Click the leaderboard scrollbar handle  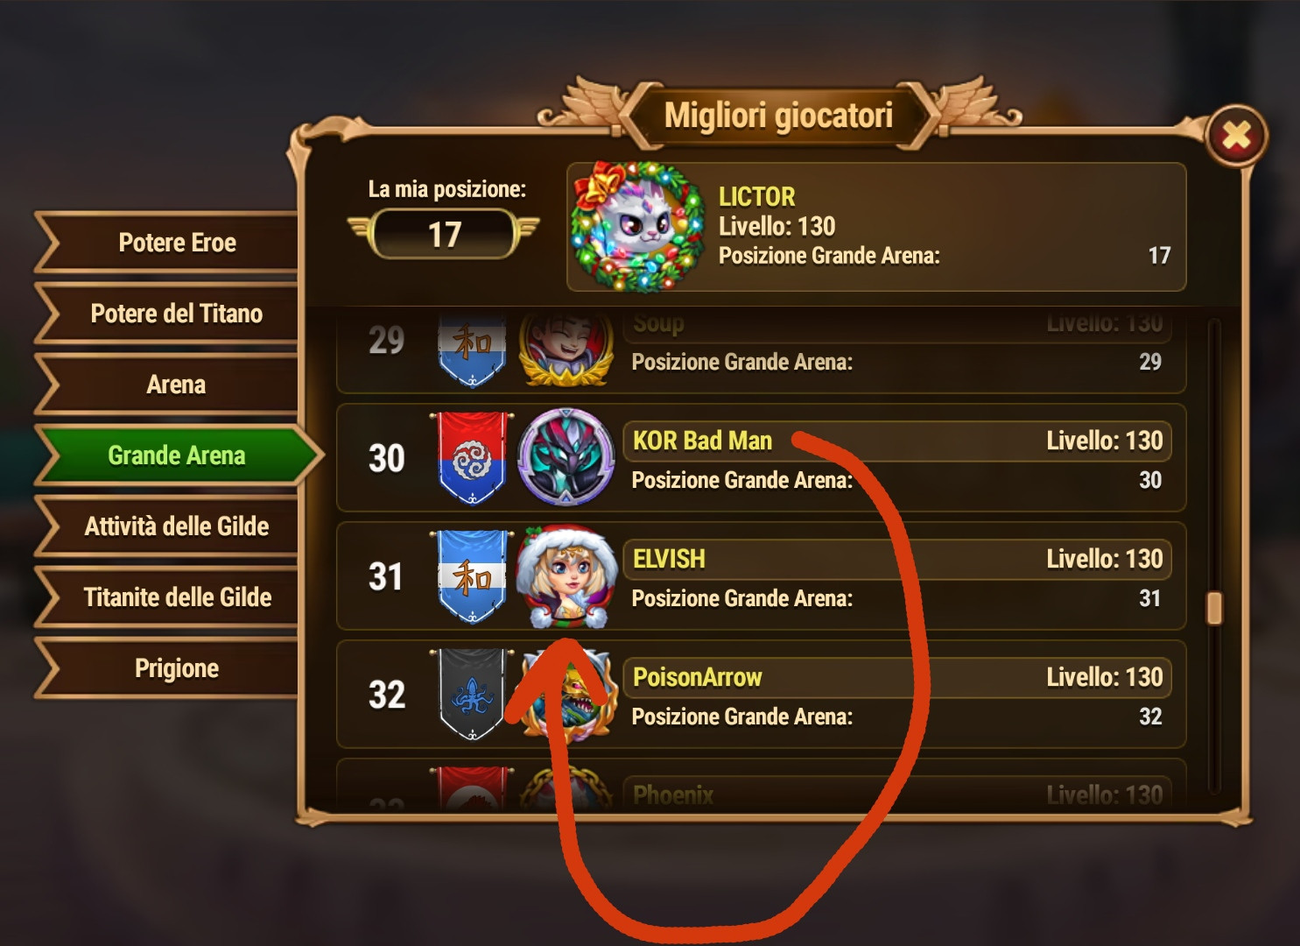tap(1214, 608)
